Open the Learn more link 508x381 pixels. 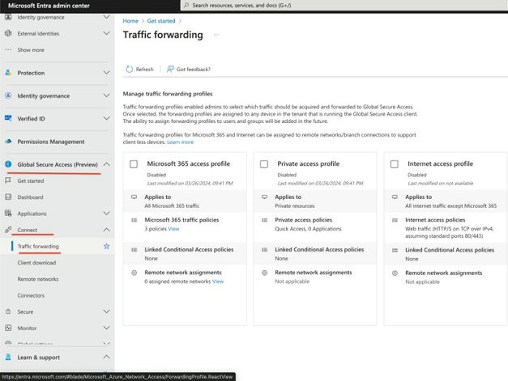click(x=180, y=142)
